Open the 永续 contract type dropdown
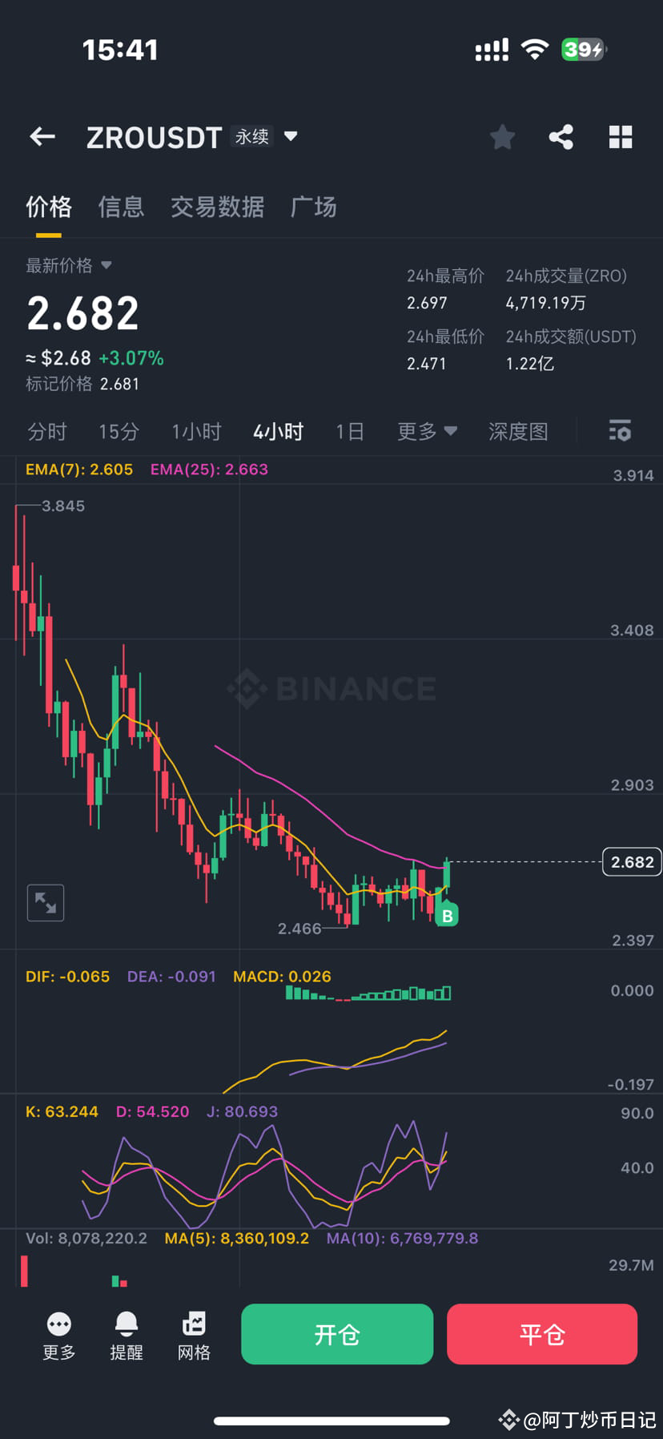 (264, 136)
